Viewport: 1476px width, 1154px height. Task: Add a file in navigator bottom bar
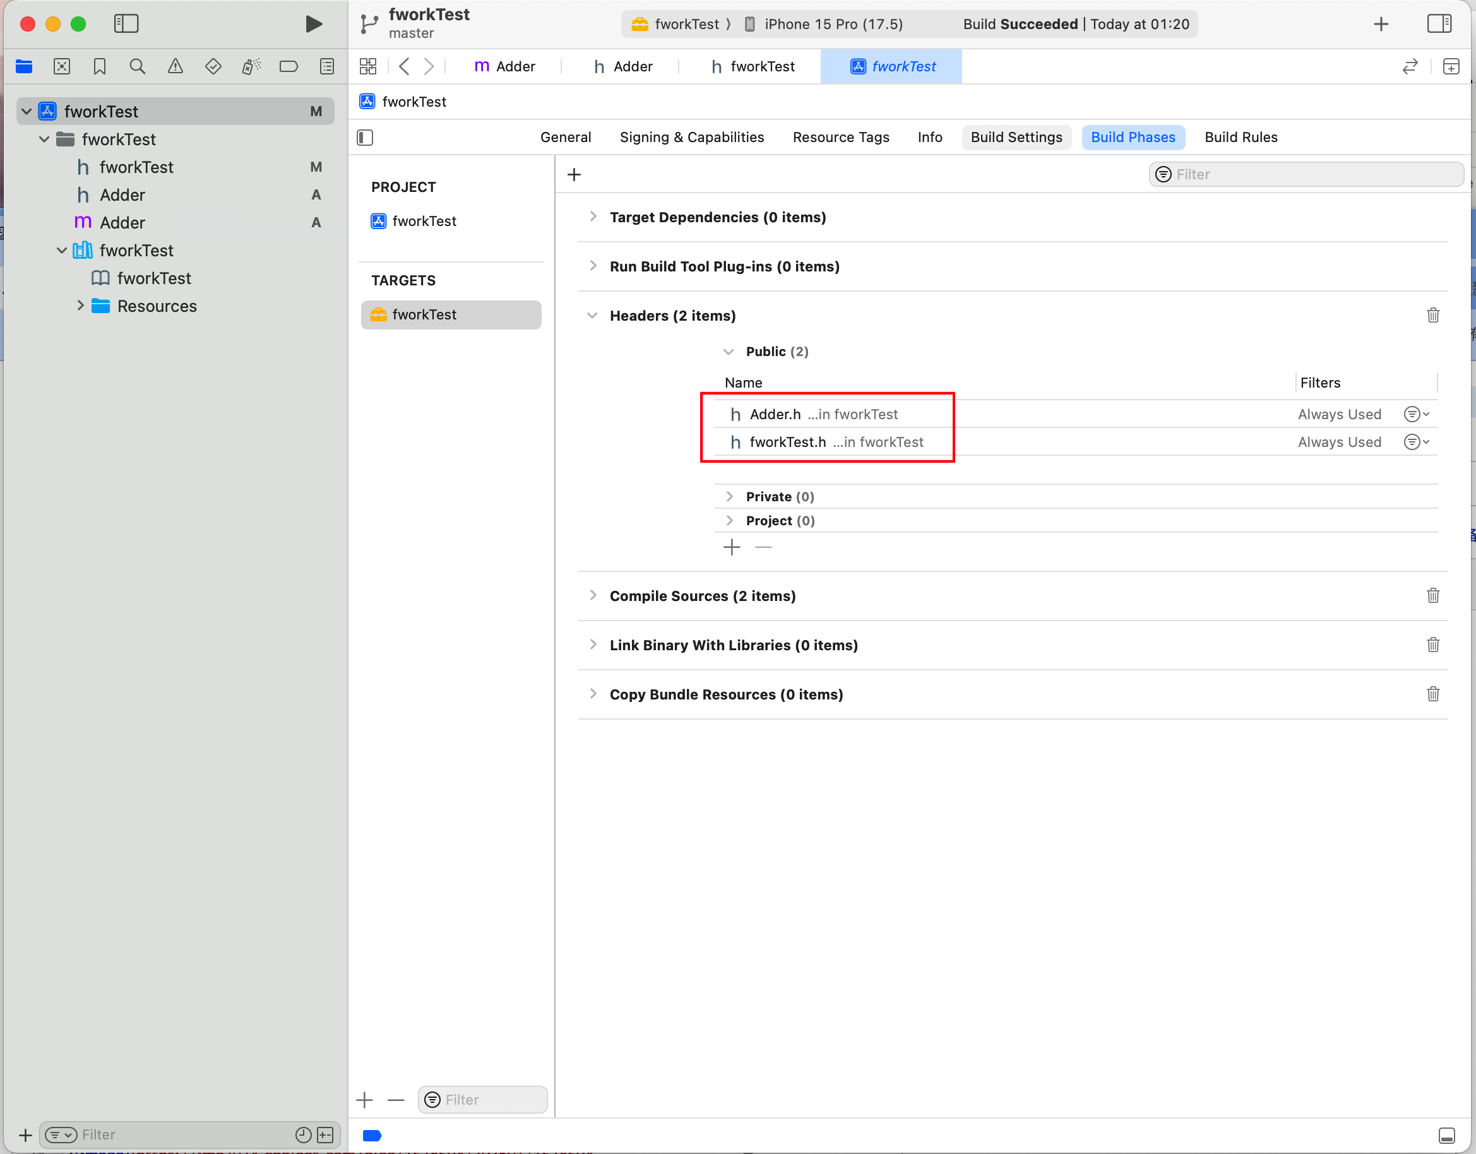[26, 1135]
